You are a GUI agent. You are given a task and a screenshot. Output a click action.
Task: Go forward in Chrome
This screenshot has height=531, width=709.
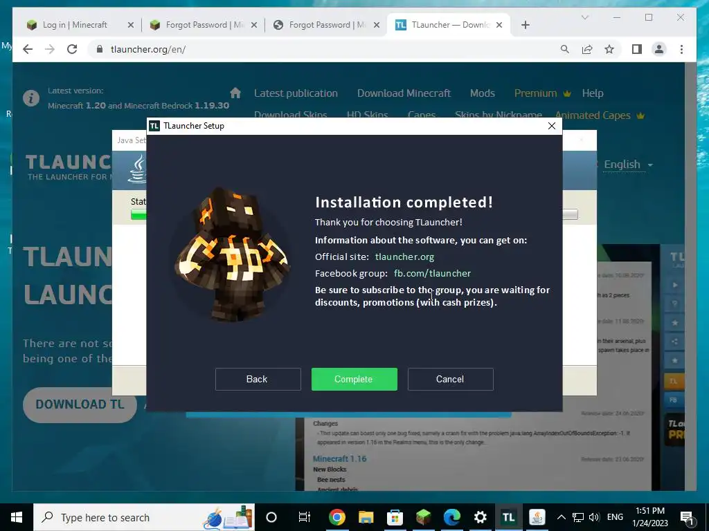pos(50,49)
